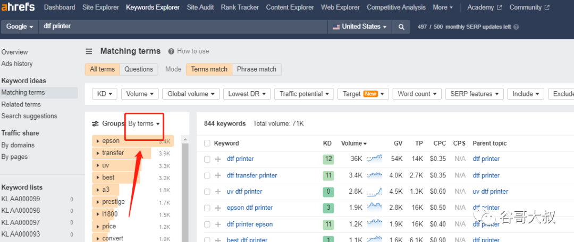Open the Word count filter dropdown
This screenshot has height=242, width=574.
tap(417, 94)
